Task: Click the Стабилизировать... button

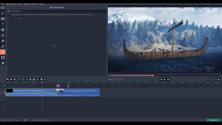Action: click(x=18, y=18)
